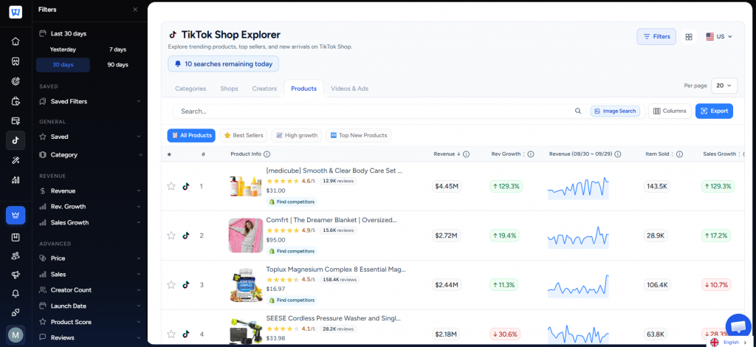Open the target icon in sidebar
The width and height of the screenshot is (756, 347).
pyautogui.click(x=16, y=81)
